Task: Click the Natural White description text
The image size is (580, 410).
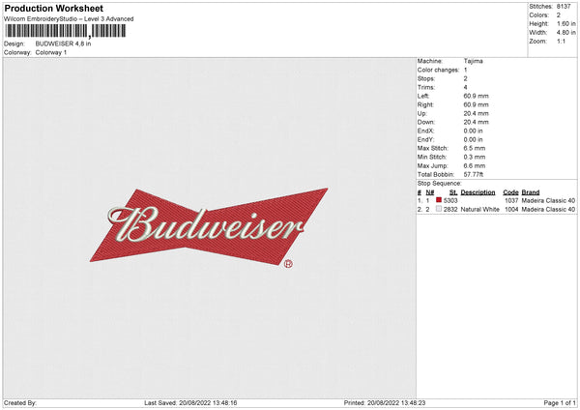Action: click(x=480, y=210)
